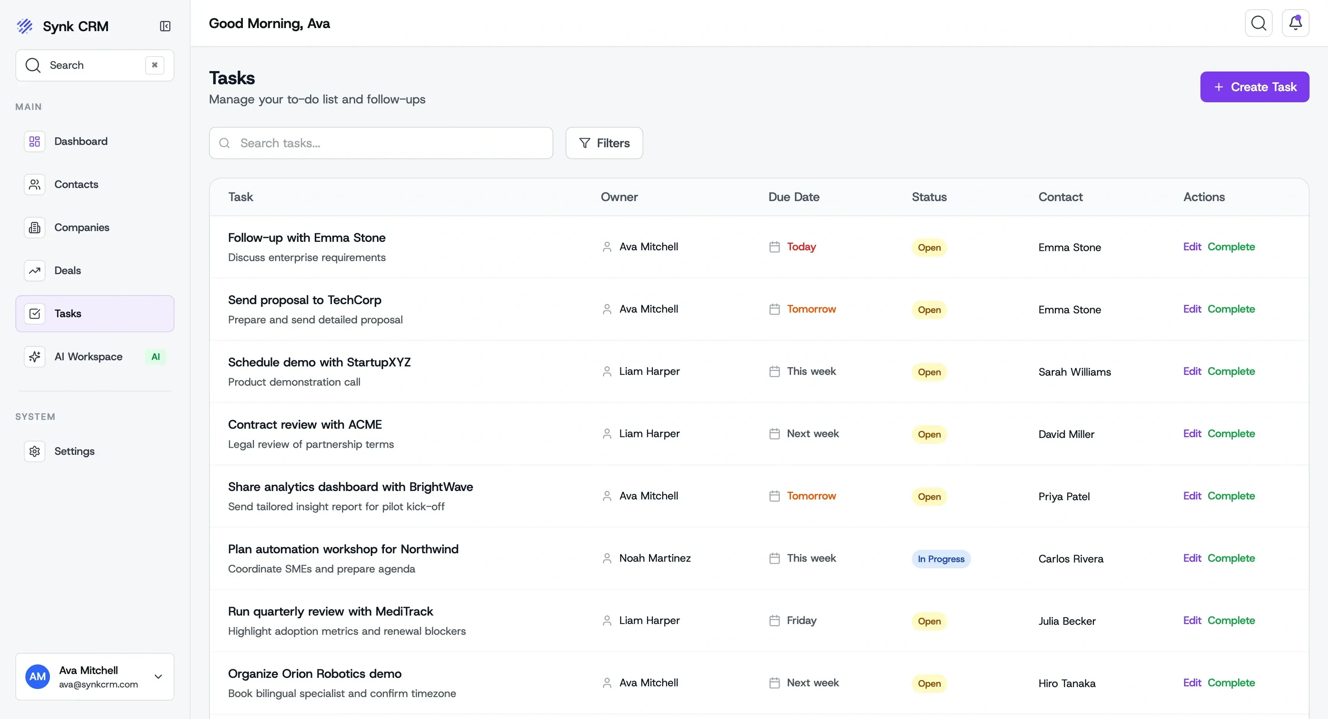Open the Filters options
The height and width of the screenshot is (719, 1328).
point(604,143)
